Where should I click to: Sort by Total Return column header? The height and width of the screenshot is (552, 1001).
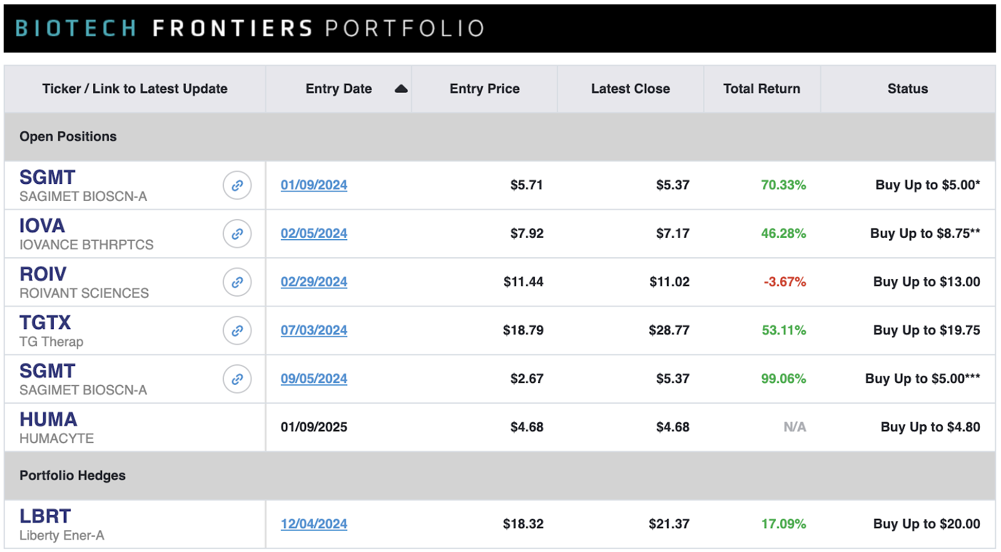tap(762, 89)
